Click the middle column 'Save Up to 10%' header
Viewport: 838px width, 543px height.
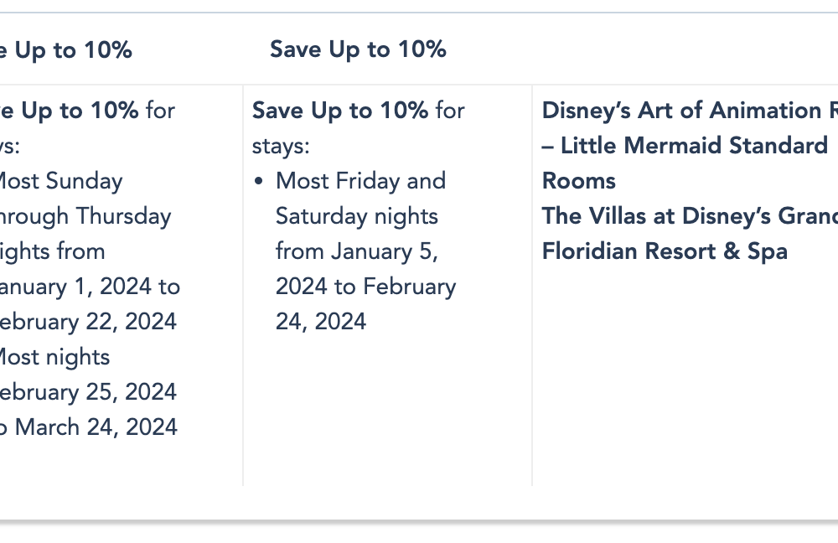coord(358,49)
